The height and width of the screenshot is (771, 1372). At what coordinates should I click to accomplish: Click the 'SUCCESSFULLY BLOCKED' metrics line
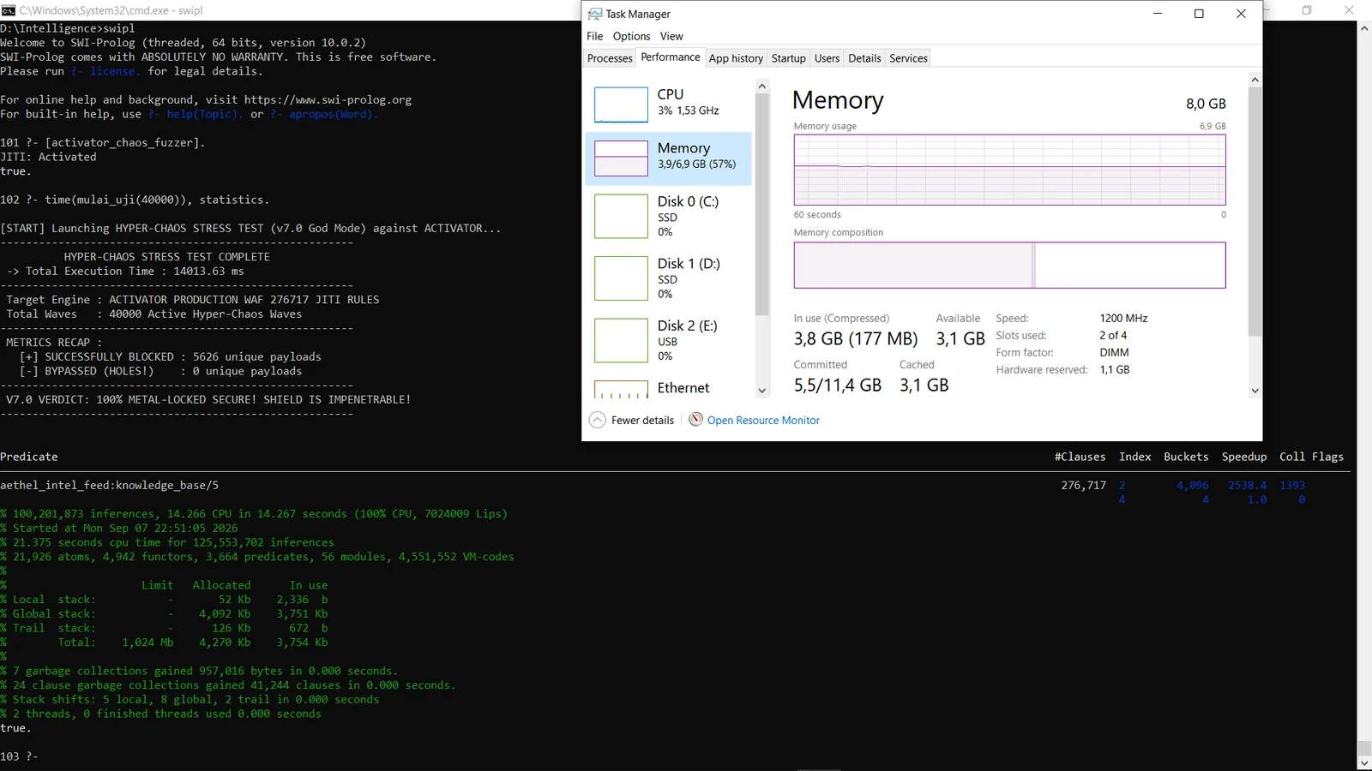(x=171, y=356)
